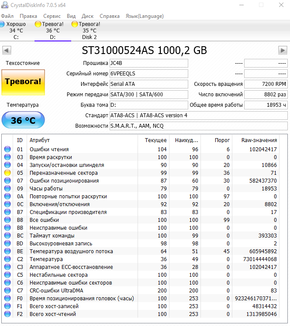Image resolution: width=290 pixels, height=326 pixels.
Task: Open the Файл menu
Action: (x=7, y=16)
